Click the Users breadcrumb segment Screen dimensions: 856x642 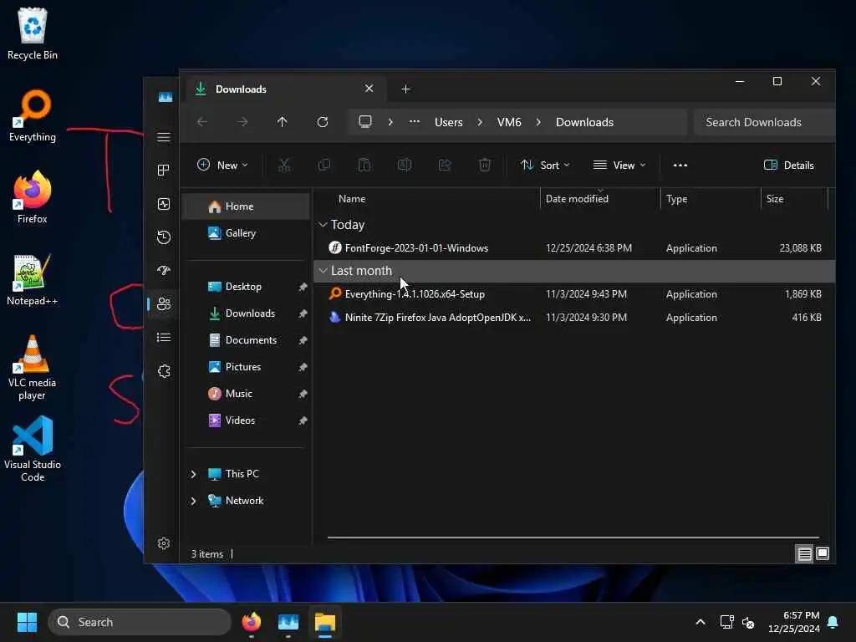coord(448,122)
